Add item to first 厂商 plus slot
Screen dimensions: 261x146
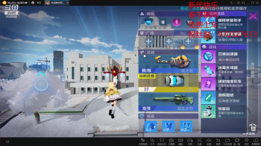coord(149,41)
